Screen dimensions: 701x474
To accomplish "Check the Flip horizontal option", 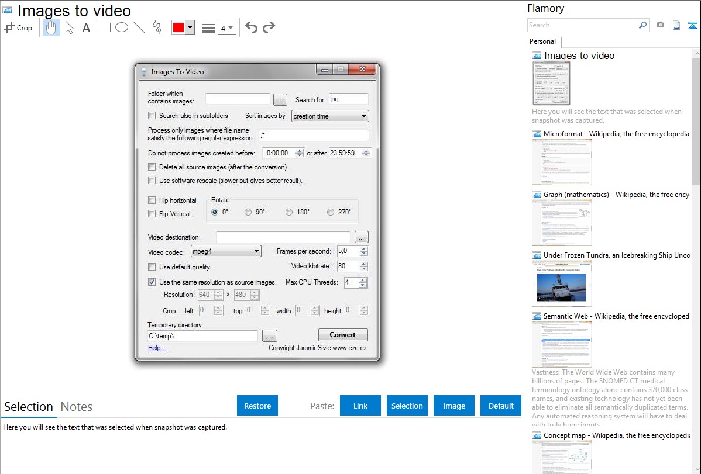I will click(x=152, y=200).
